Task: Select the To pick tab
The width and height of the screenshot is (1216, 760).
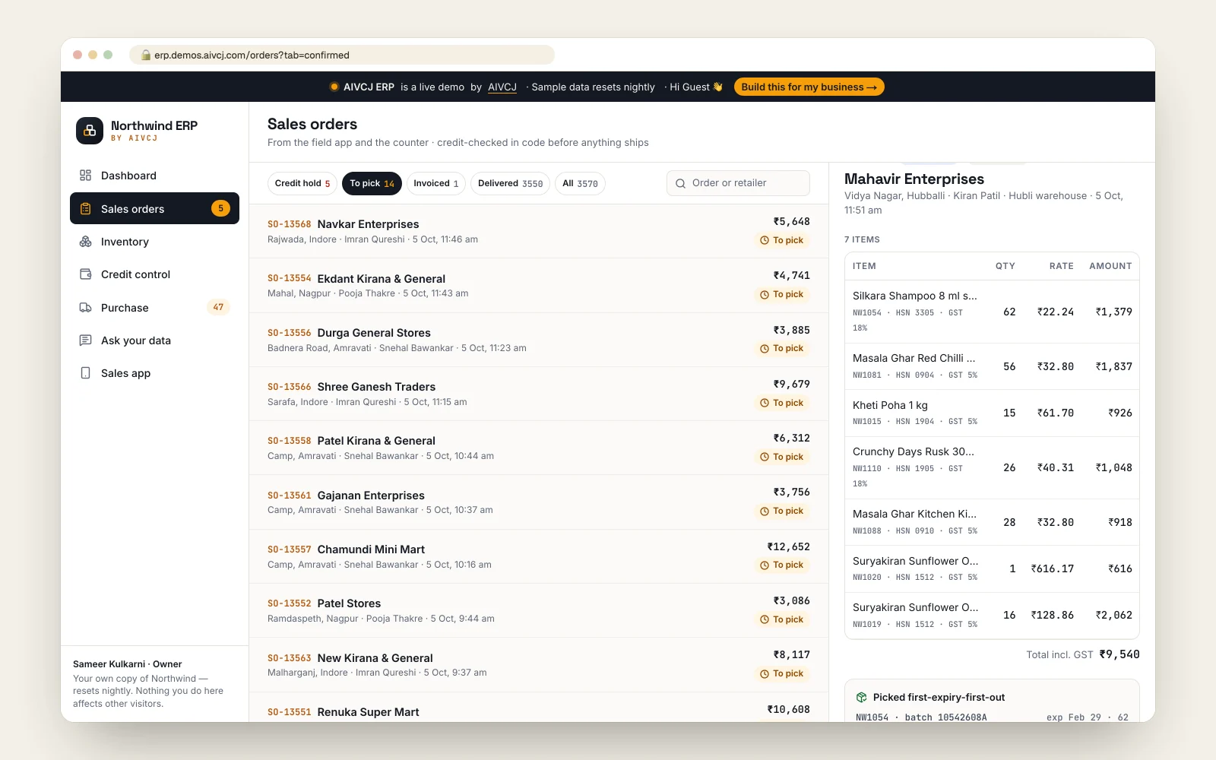Action: 372,183
